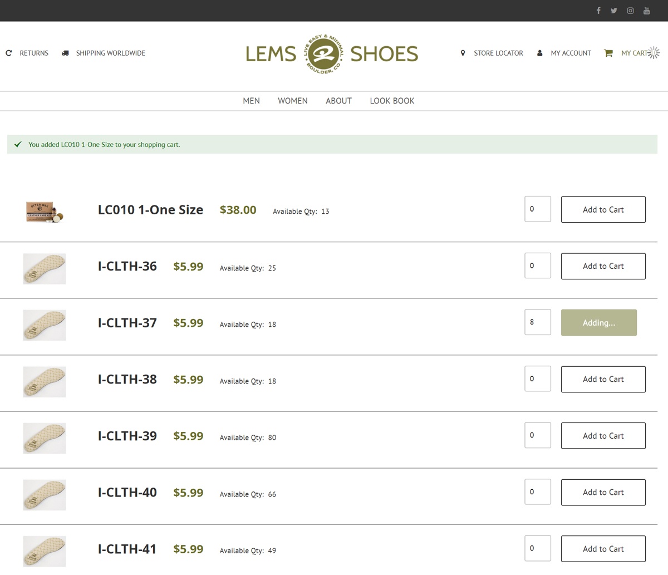Click the I-CLTH-41 product name
This screenshot has height=575, width=668.
click(x=127, y=549)
